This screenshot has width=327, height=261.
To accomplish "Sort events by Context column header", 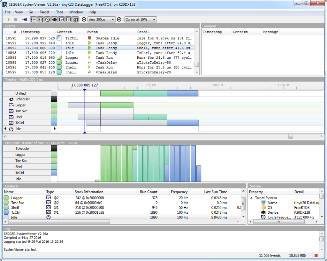I will point(71,32).
